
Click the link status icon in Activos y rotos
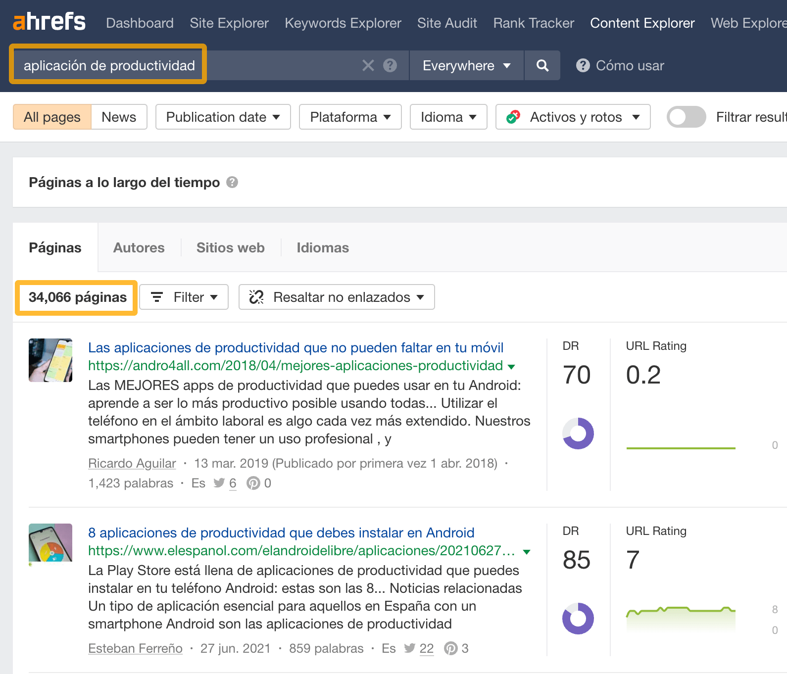pyautogui.click(x=513, y=117)
